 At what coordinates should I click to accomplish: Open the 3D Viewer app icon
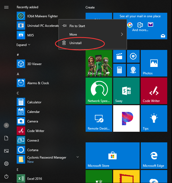point(21,64)
